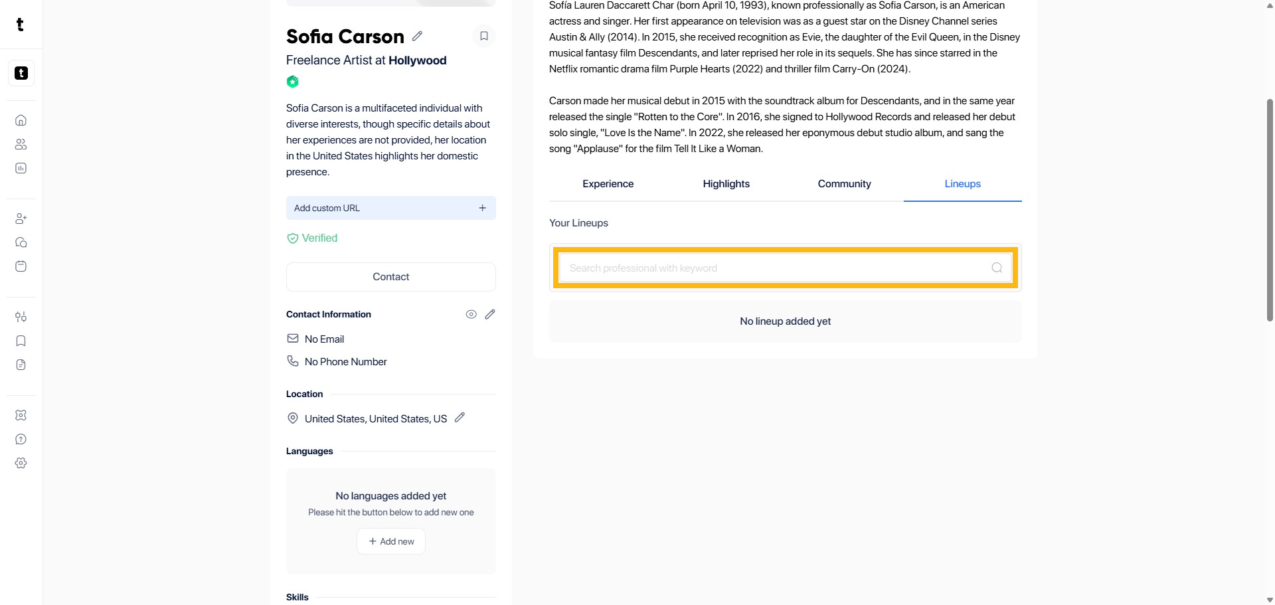Image resolution: width=1275 pixels, height=605 pixels.
Task: Toggle contact information visibility eye icon
Action: (x=471, y=314)
